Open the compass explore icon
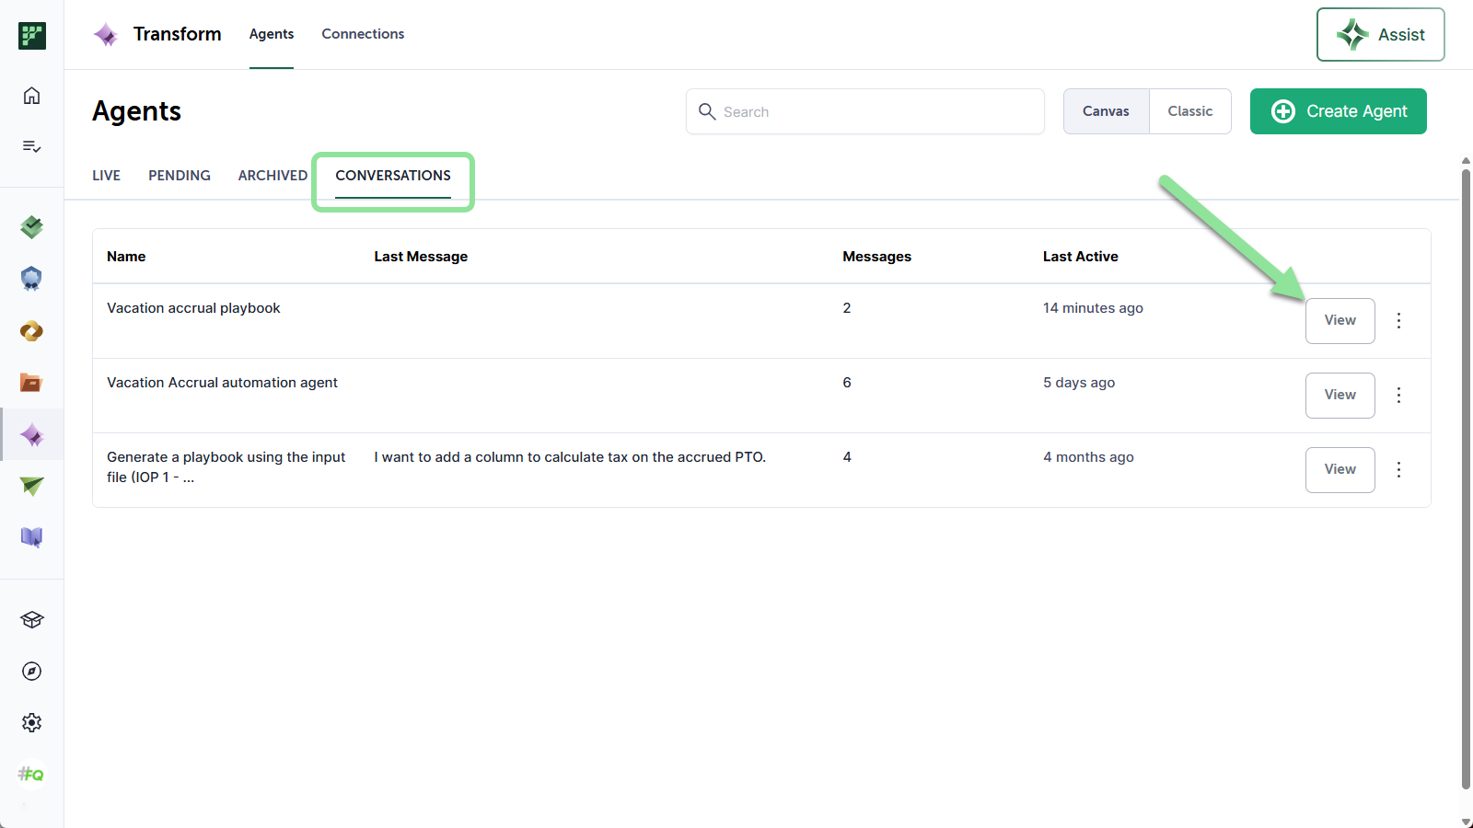The width and height of the screenshot is (1473, 828). point(31,672)
